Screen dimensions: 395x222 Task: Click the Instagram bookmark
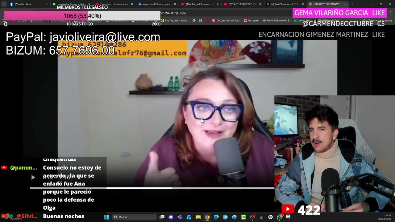tap(251, 21)
